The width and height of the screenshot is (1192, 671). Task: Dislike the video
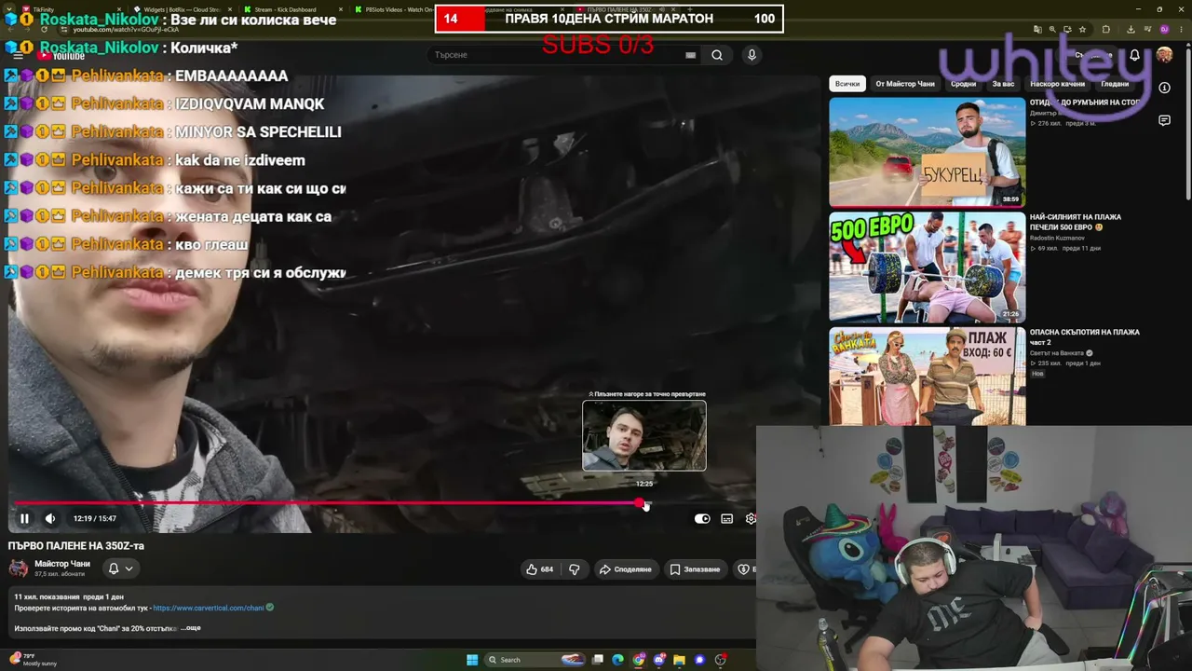575,569
